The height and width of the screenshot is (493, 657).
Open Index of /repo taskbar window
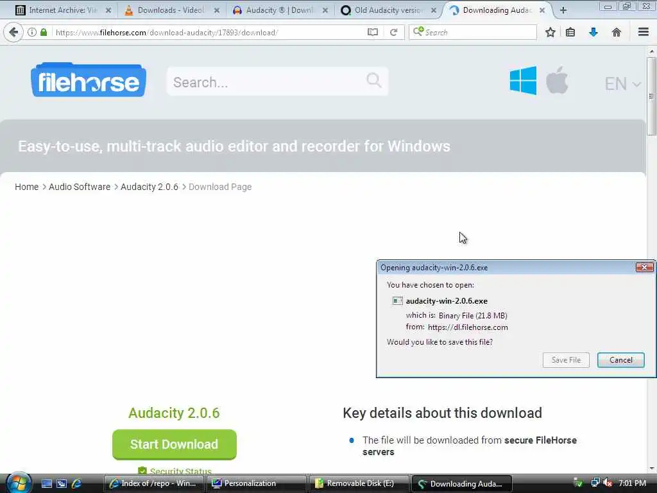tap(153, 484)
